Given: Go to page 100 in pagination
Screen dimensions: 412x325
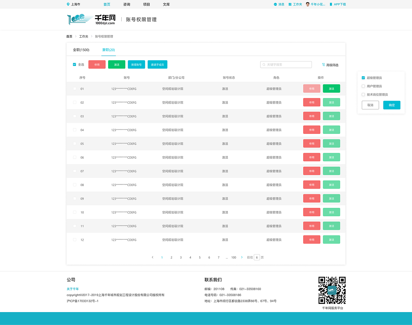Looking at the screenshot, I should [x=234, y=257].
